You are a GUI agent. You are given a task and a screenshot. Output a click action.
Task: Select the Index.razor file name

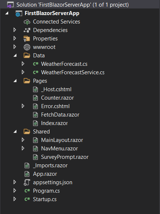54,124
